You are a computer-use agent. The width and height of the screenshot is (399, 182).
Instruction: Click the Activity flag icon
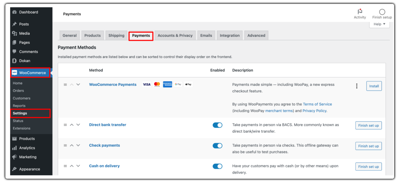tap(360, 11)
